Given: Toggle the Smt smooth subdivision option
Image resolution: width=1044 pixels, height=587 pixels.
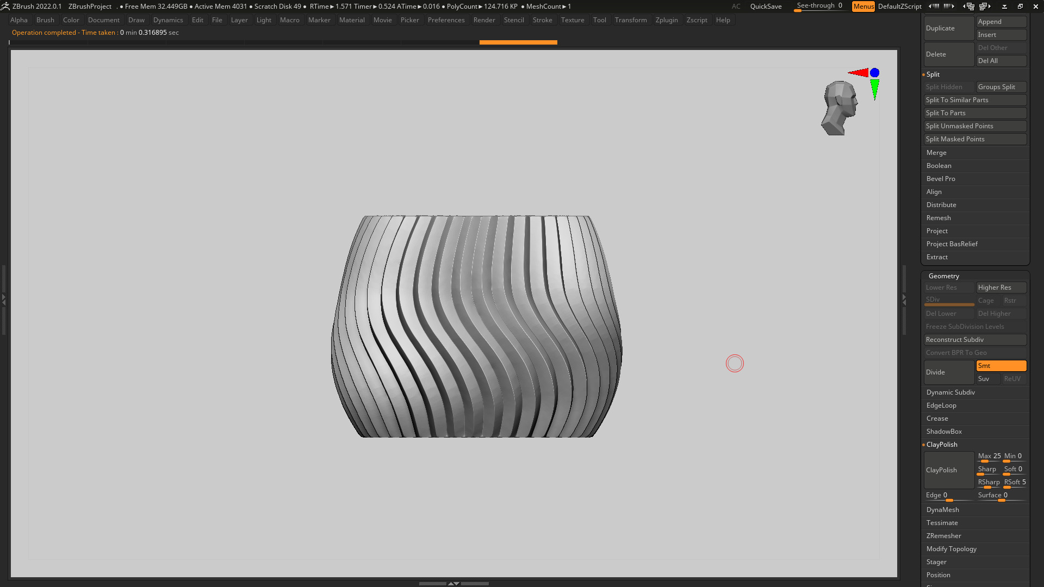Looking at the screenshot, I should [x=1001, y=366].
